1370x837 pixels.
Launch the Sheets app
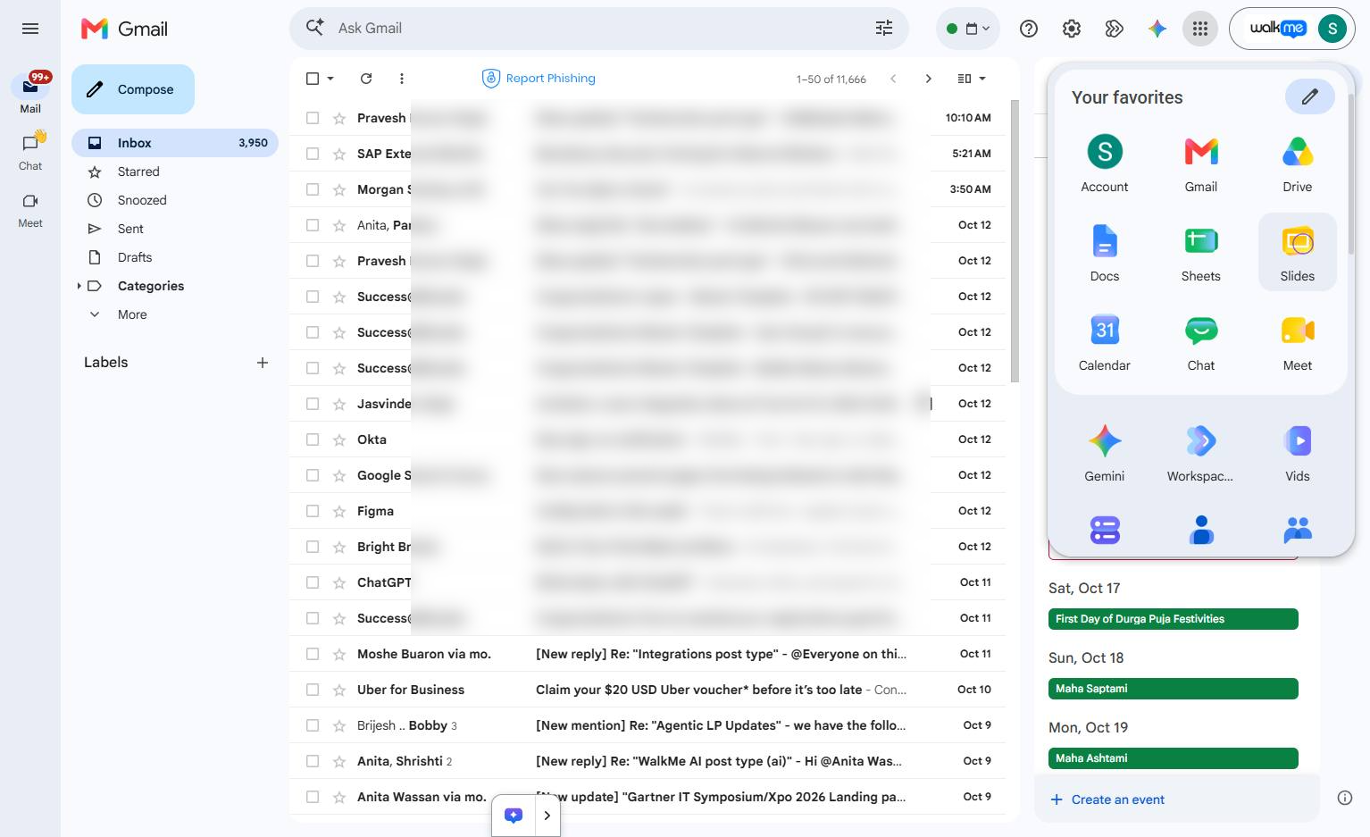click(1200, 252)
